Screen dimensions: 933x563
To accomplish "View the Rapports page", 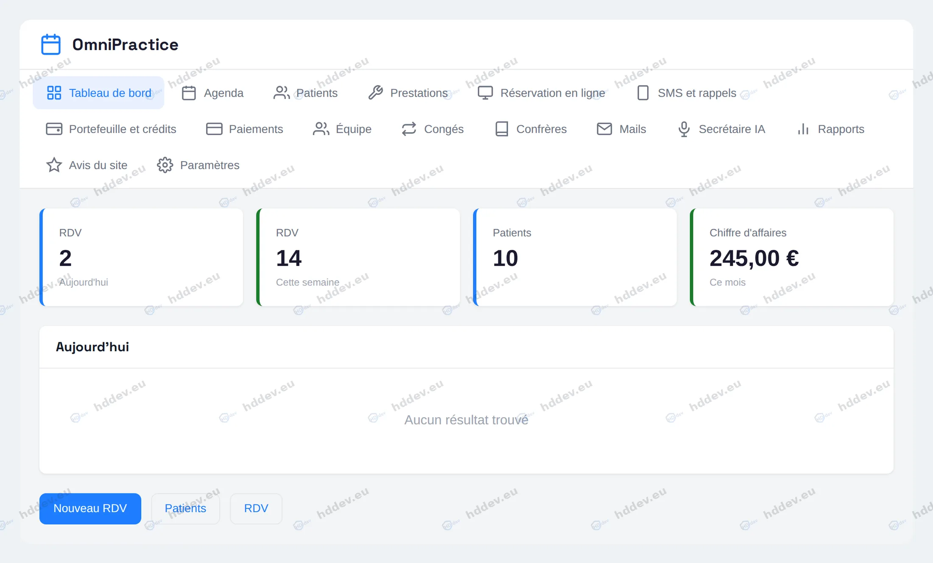I will pos(830,129).
